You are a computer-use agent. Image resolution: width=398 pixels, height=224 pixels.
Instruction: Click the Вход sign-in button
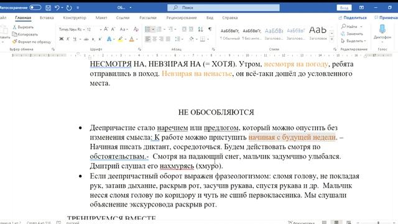(344, 7)
